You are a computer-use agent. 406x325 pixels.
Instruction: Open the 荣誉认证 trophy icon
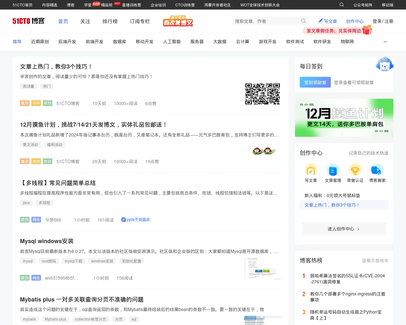point(355,170)
